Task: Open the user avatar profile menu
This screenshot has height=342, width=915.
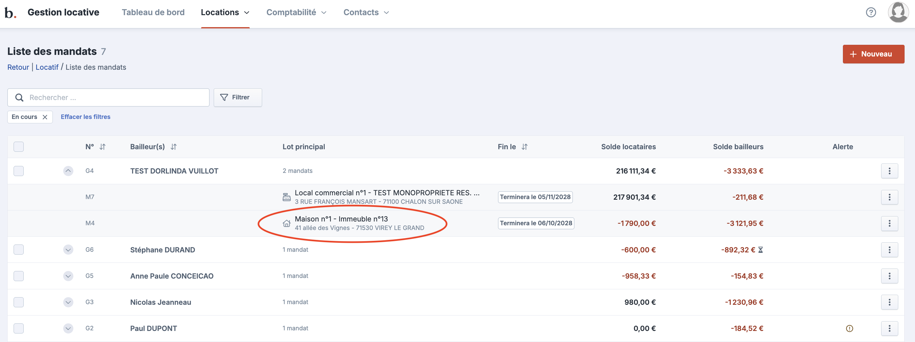Action: (898, 12)
